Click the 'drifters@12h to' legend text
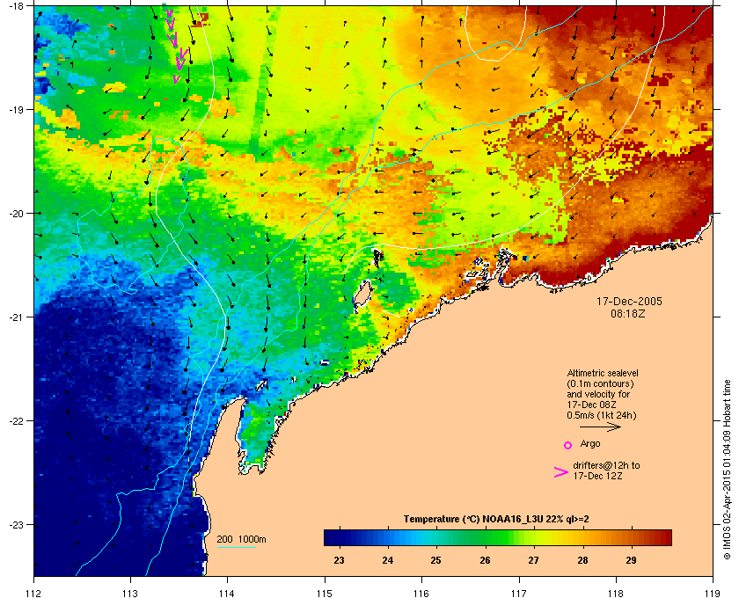Viewport: 739px width, 598px height. point(606,465)
